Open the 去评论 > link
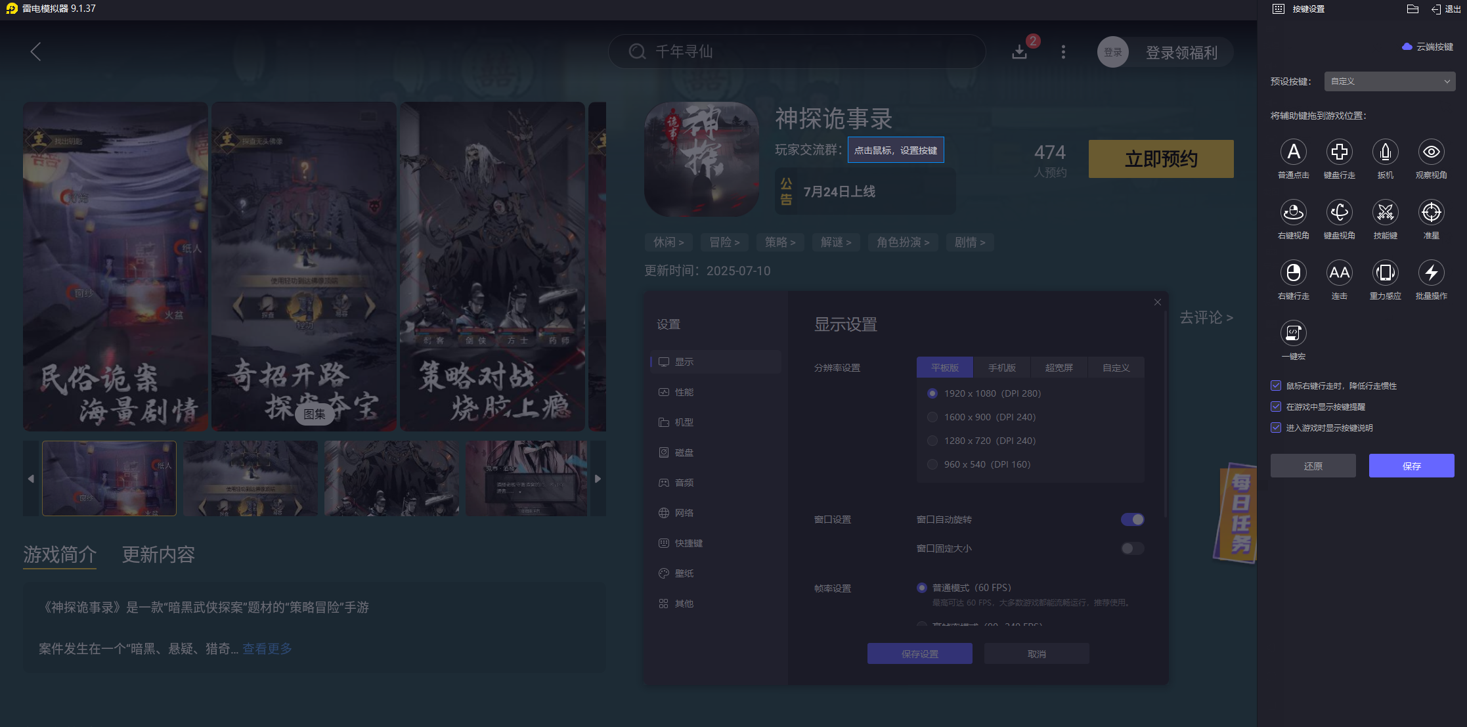The width and height of the screenshot is (1467, 727). point(1206,318)
